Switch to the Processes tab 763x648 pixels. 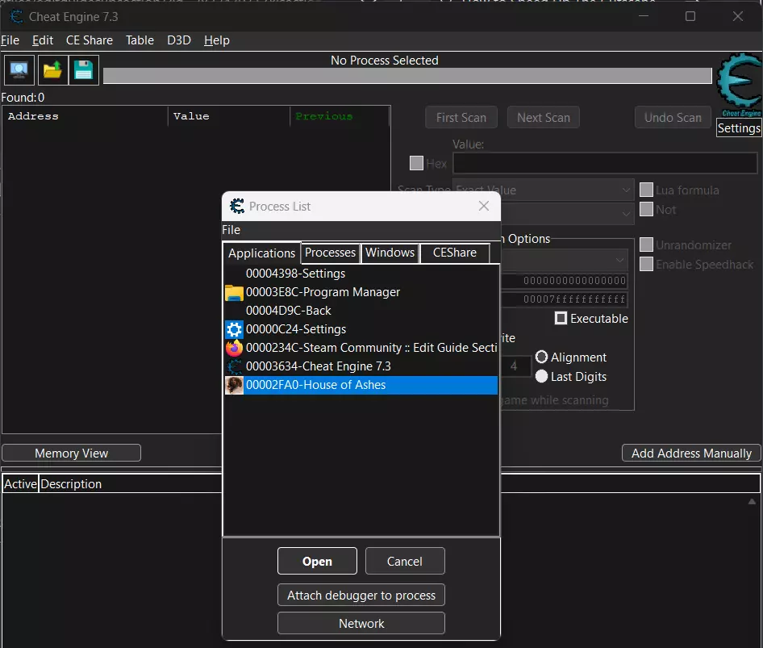click(330, 253)
